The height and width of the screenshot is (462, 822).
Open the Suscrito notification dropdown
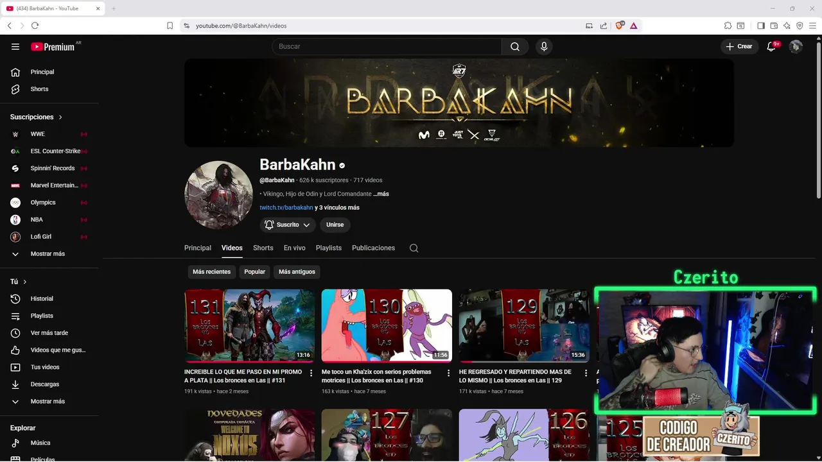288,225
